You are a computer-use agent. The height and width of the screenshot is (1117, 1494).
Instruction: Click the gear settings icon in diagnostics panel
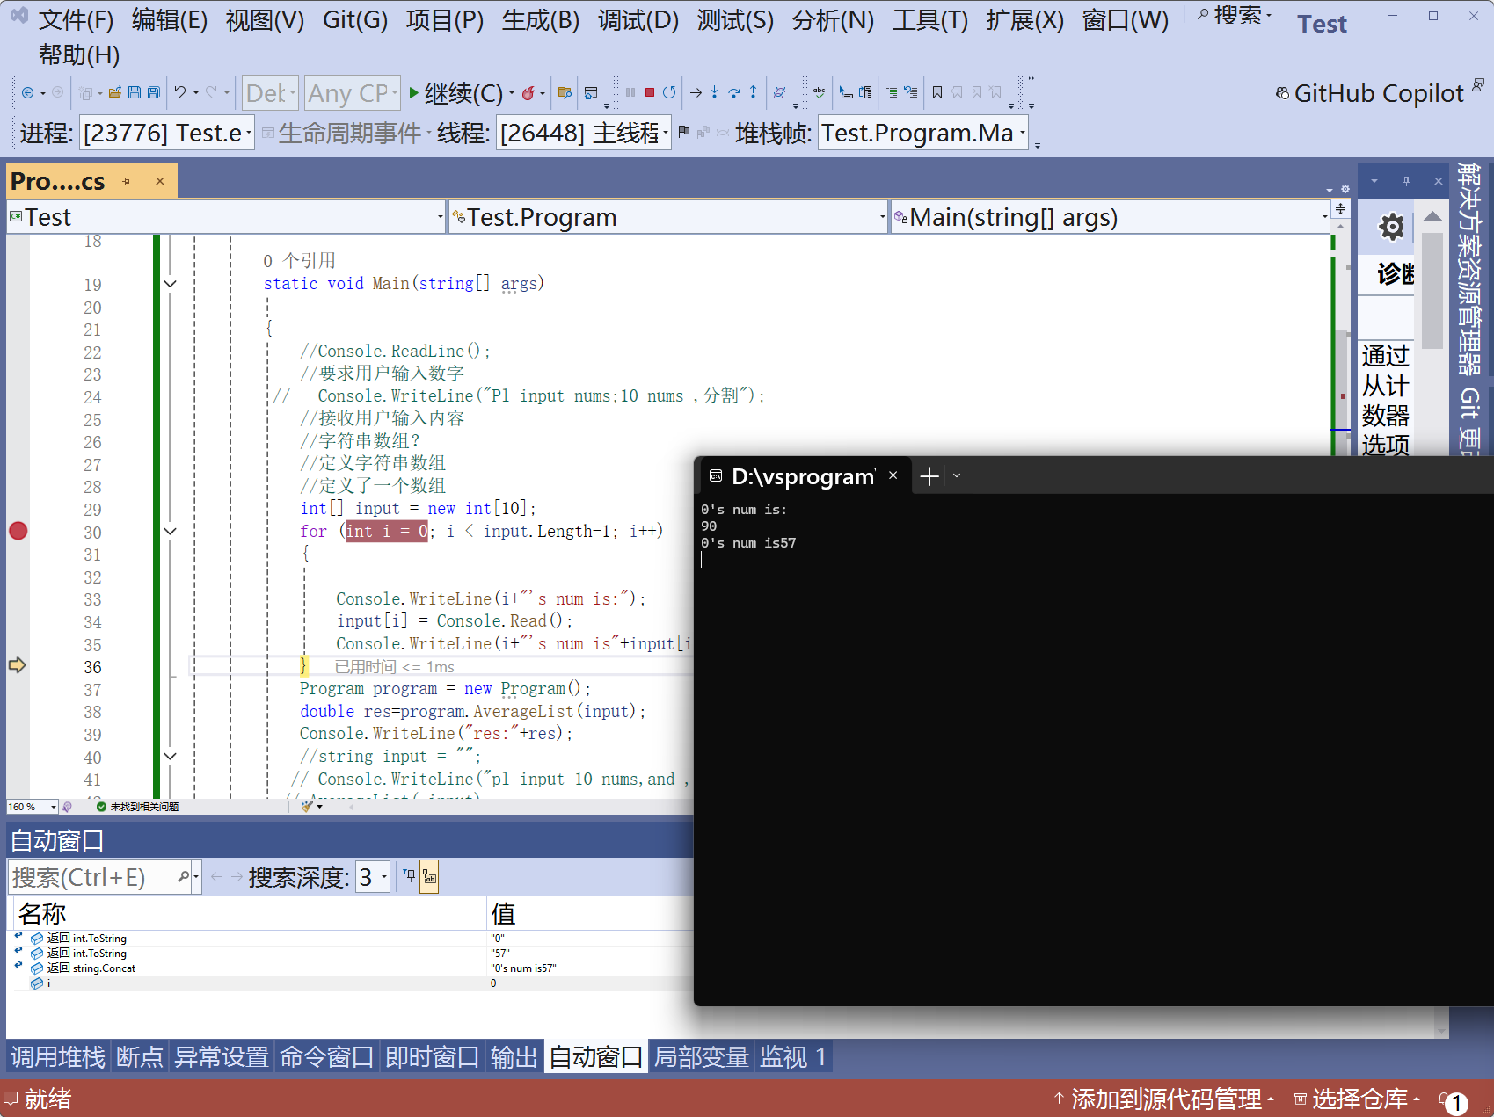coord(1391,228)
